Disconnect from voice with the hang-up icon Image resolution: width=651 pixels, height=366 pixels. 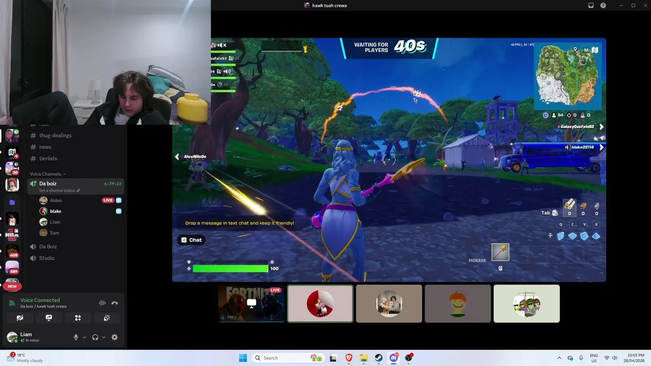click(114, 303)
